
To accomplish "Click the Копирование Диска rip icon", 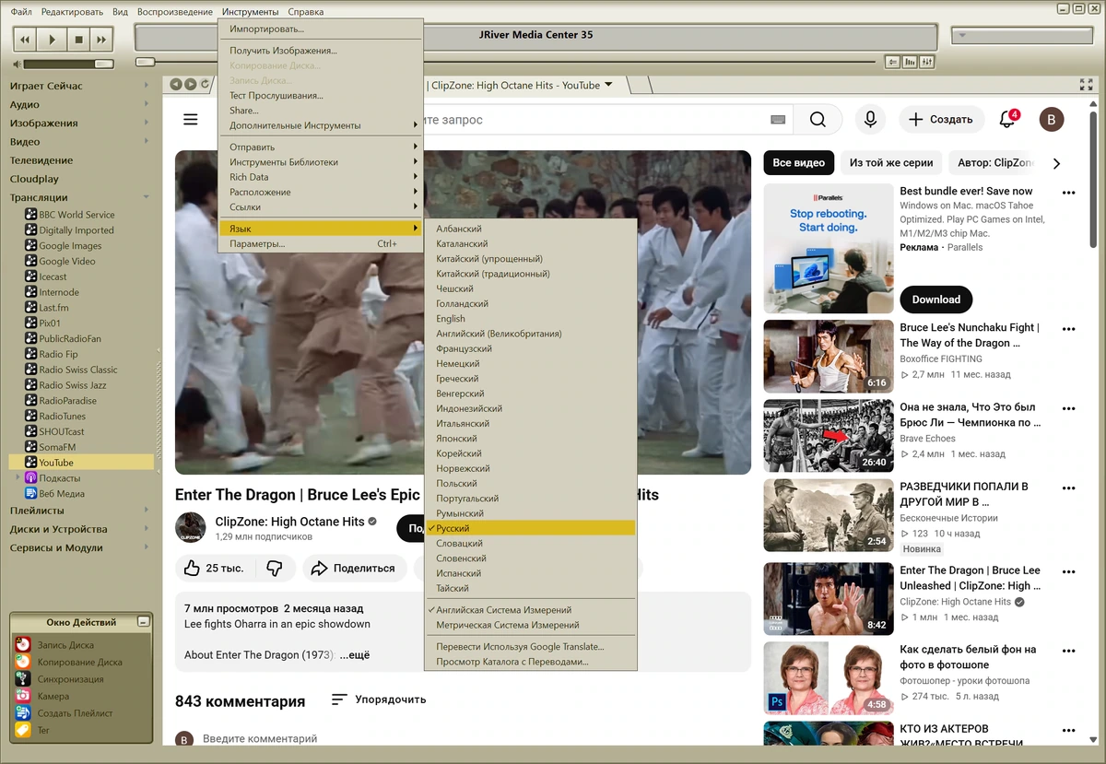I will [22, 662].
